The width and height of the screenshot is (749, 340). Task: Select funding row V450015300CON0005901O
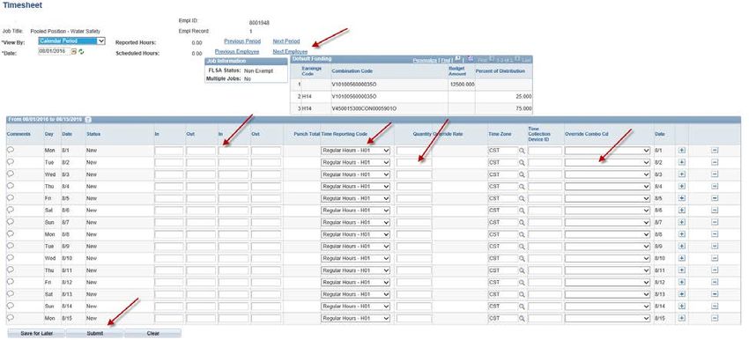(412, 109)
